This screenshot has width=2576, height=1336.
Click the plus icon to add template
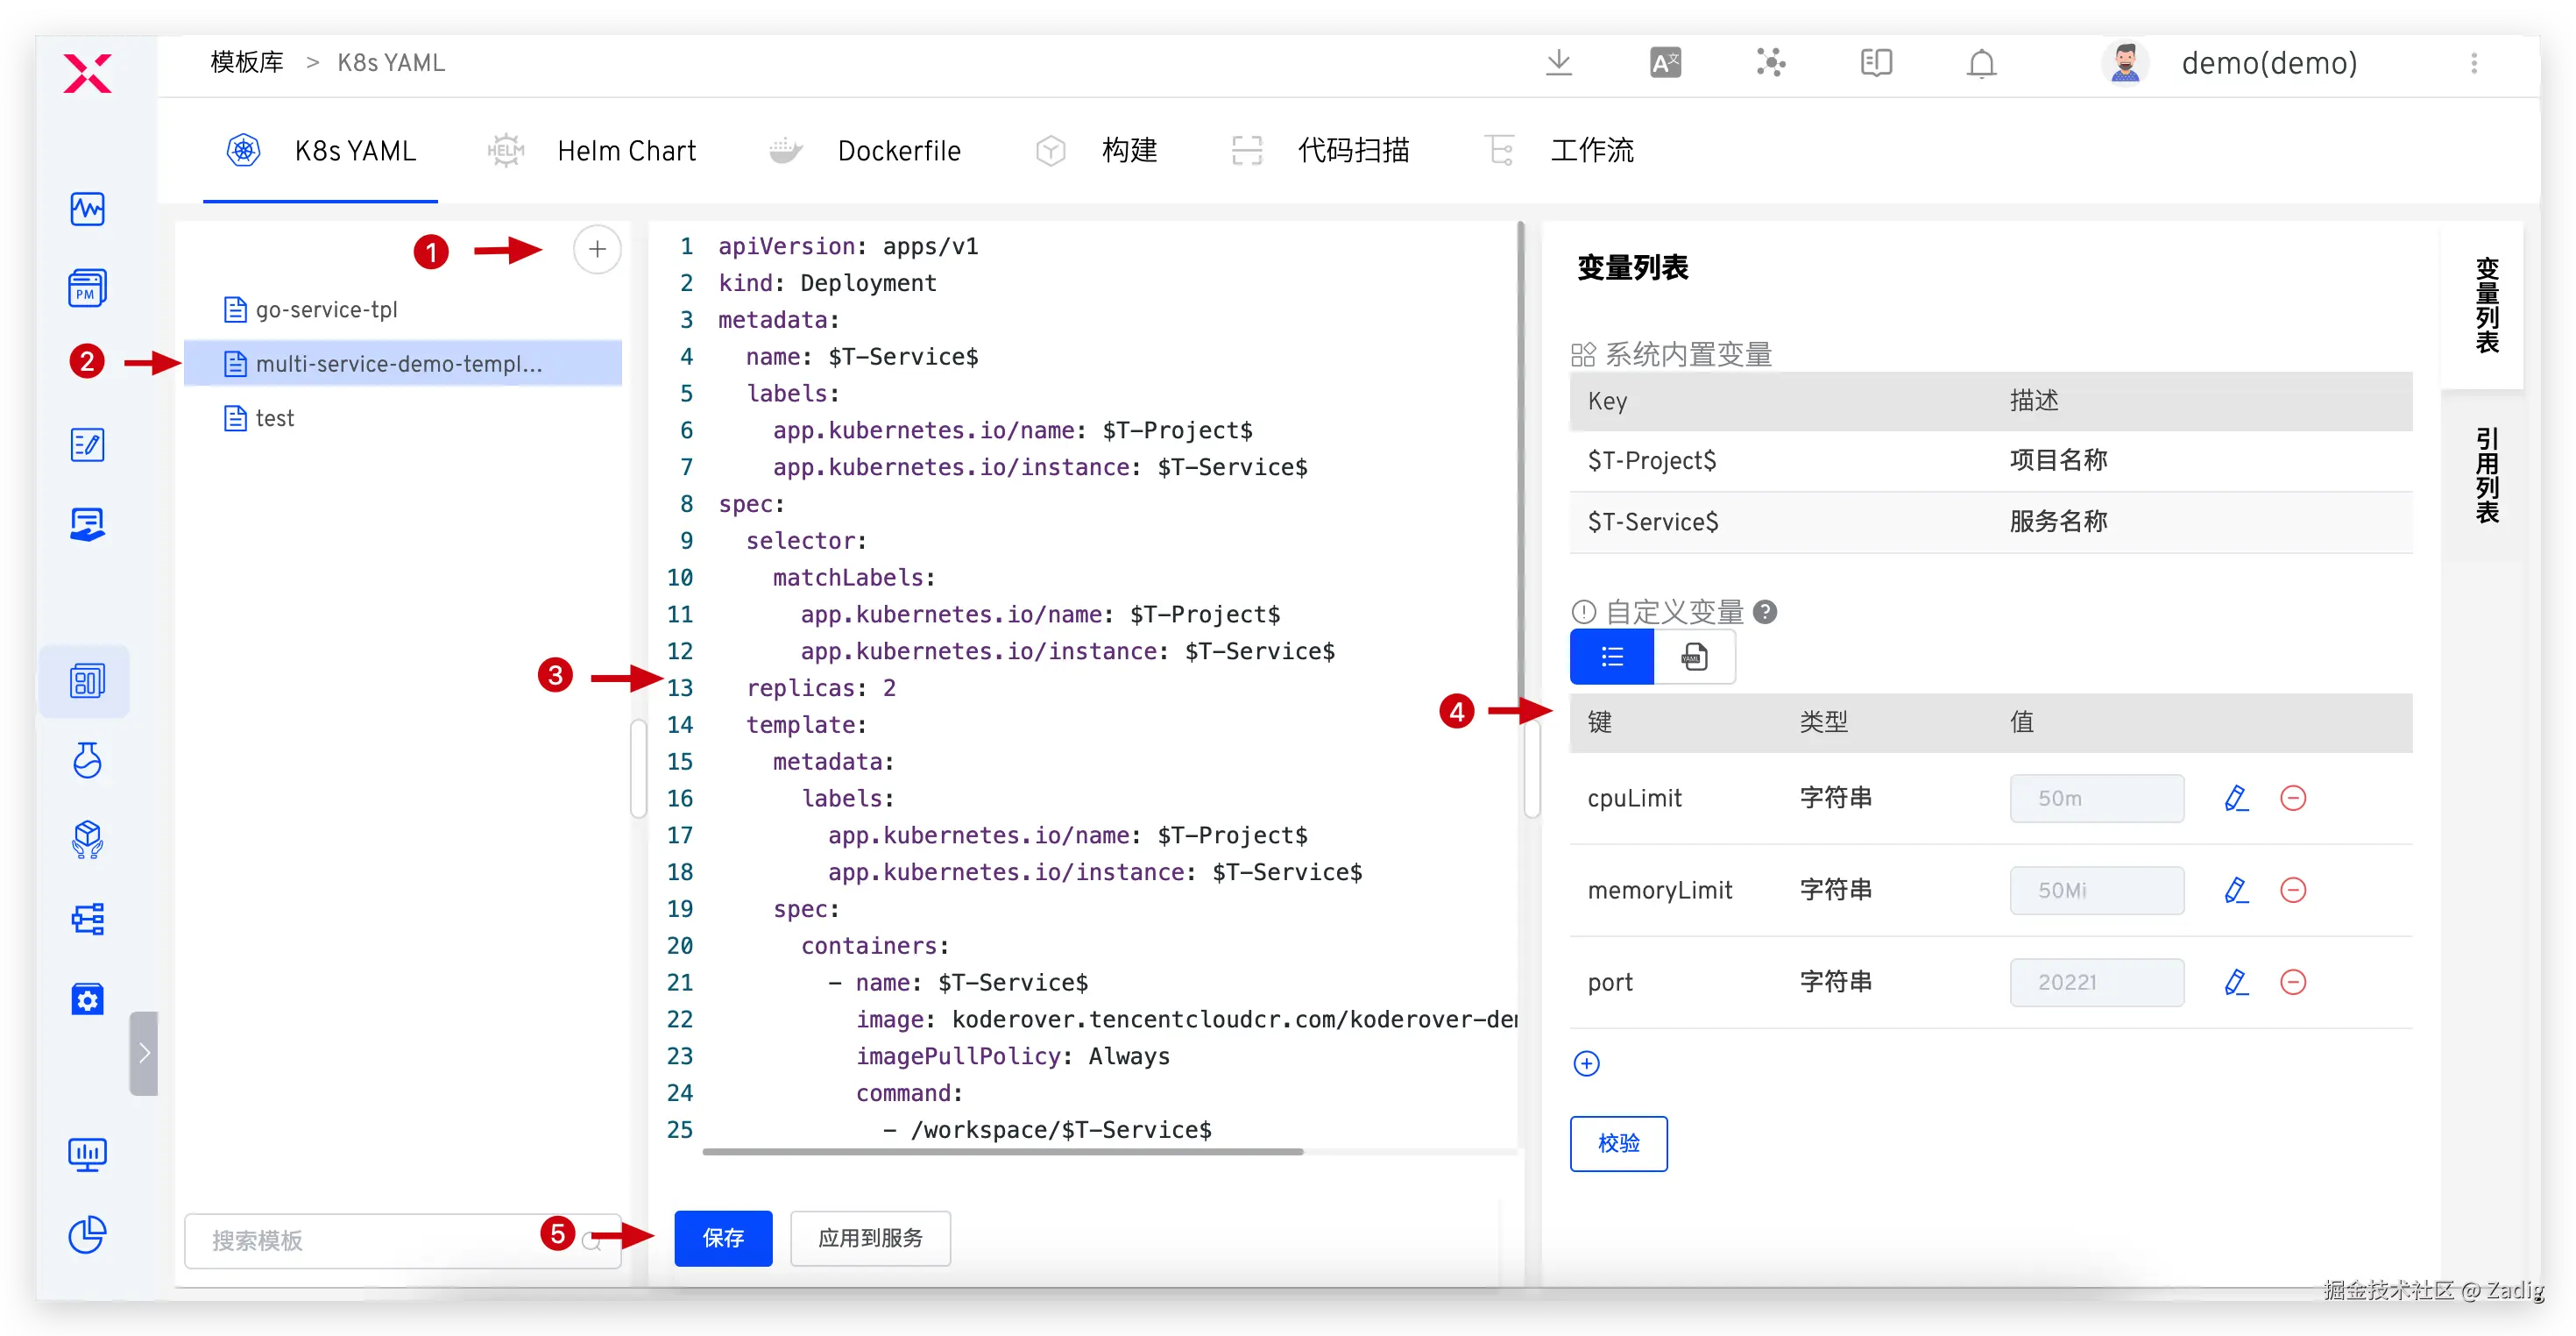(597, 249)
